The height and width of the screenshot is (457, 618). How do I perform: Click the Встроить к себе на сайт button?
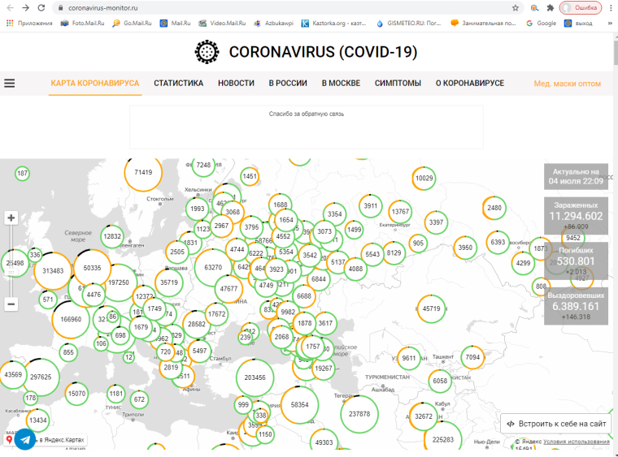click(x=555, y=423)
